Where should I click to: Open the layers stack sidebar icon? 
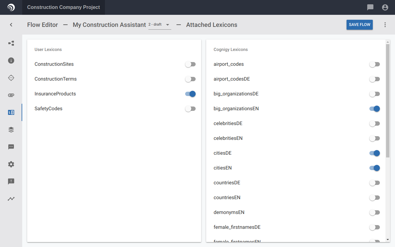coord(11,130)
